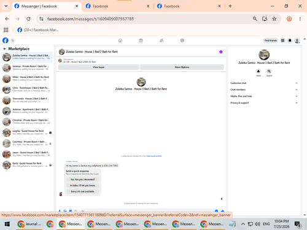Viewport: 307px width, 230px height.
Task: Open Chrome profile avatar
Action: coord(289,19)
